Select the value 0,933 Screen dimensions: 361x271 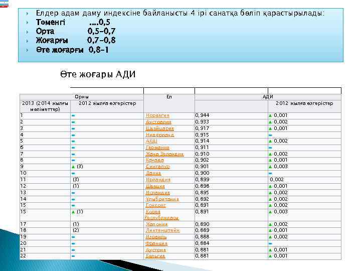pos(202,121)
